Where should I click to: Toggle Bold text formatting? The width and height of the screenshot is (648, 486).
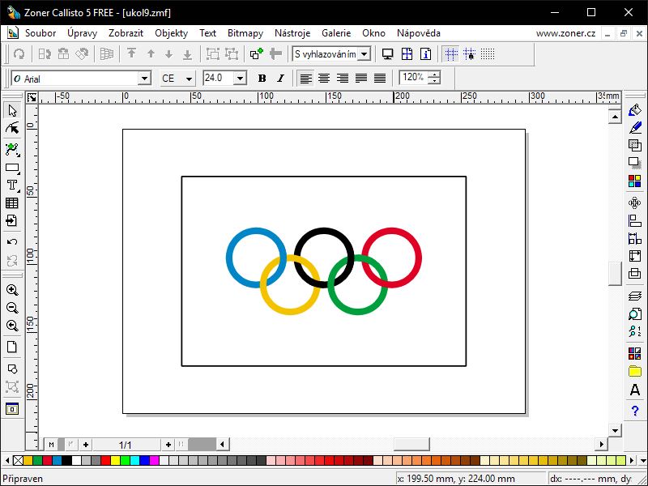tap(262, 78)
